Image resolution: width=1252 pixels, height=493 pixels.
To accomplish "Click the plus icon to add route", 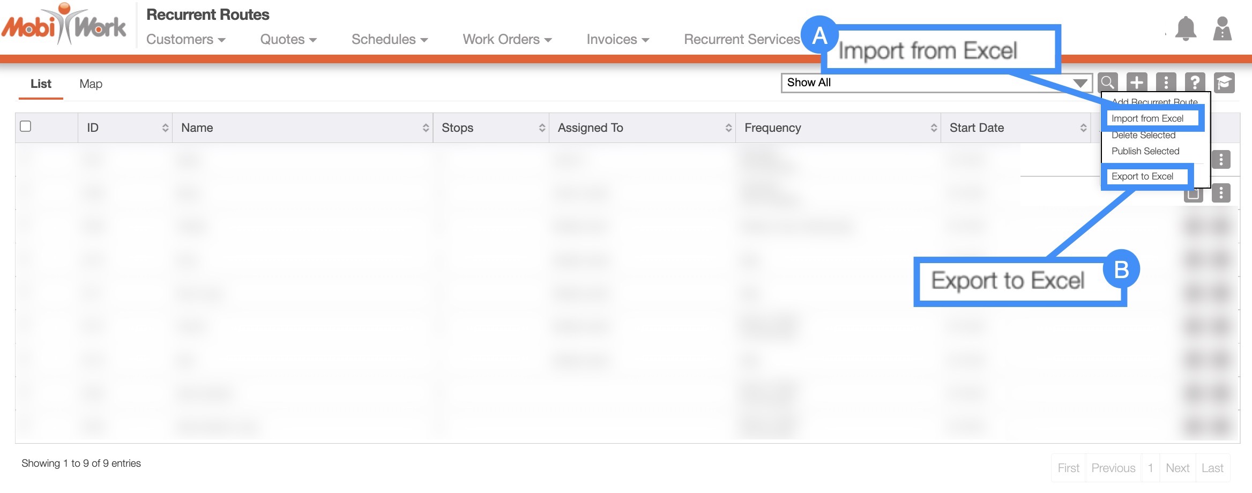I will (x=1136, y=83).
